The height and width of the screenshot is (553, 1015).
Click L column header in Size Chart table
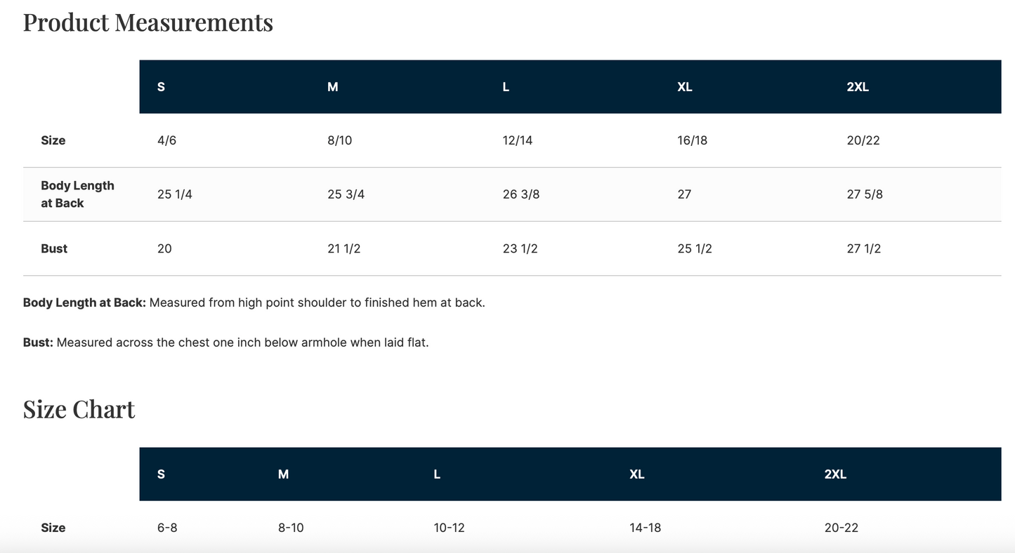pyautogui.click(x=437, y=474)
